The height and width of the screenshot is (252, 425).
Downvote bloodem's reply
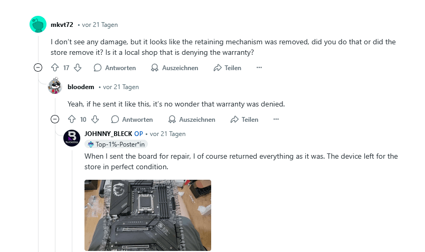95,120
